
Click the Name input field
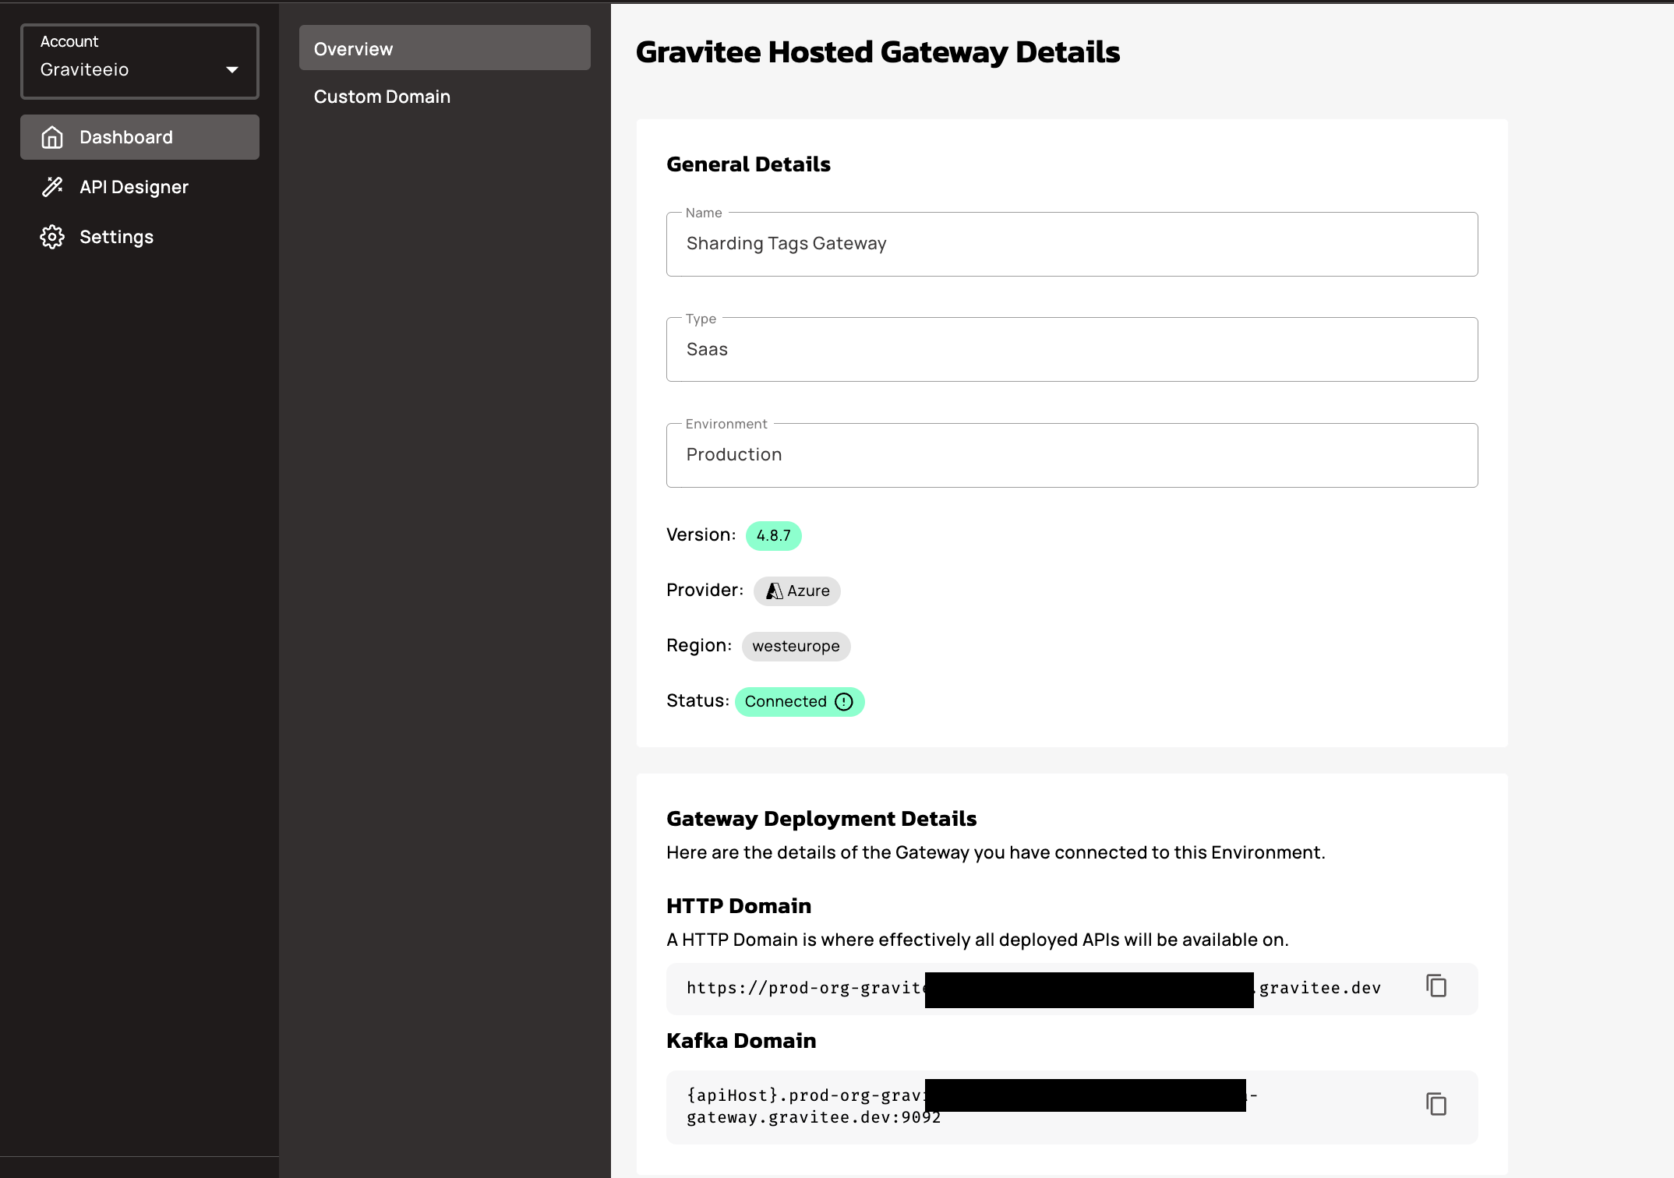pos(1072,245)
